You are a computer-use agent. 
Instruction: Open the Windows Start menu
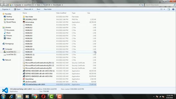tap(3, 97)
